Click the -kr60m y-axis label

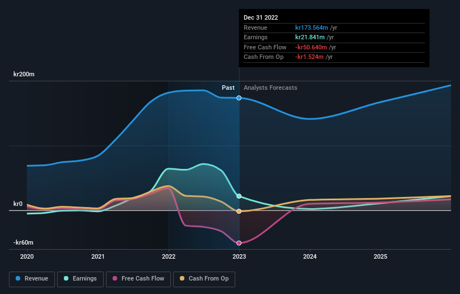click(x=23, y=242)
